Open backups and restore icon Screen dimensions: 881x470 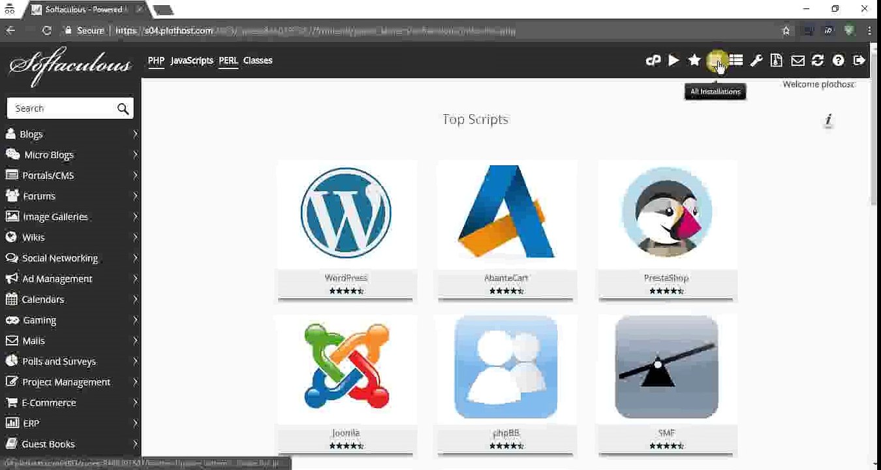(x=777, y=61)
